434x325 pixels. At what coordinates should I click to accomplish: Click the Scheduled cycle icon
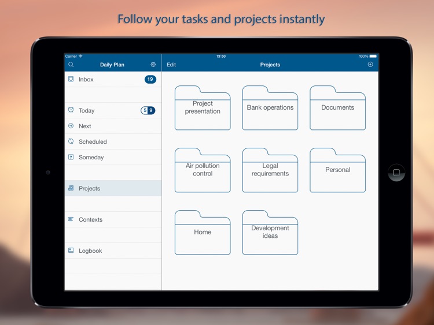(71, 141)
